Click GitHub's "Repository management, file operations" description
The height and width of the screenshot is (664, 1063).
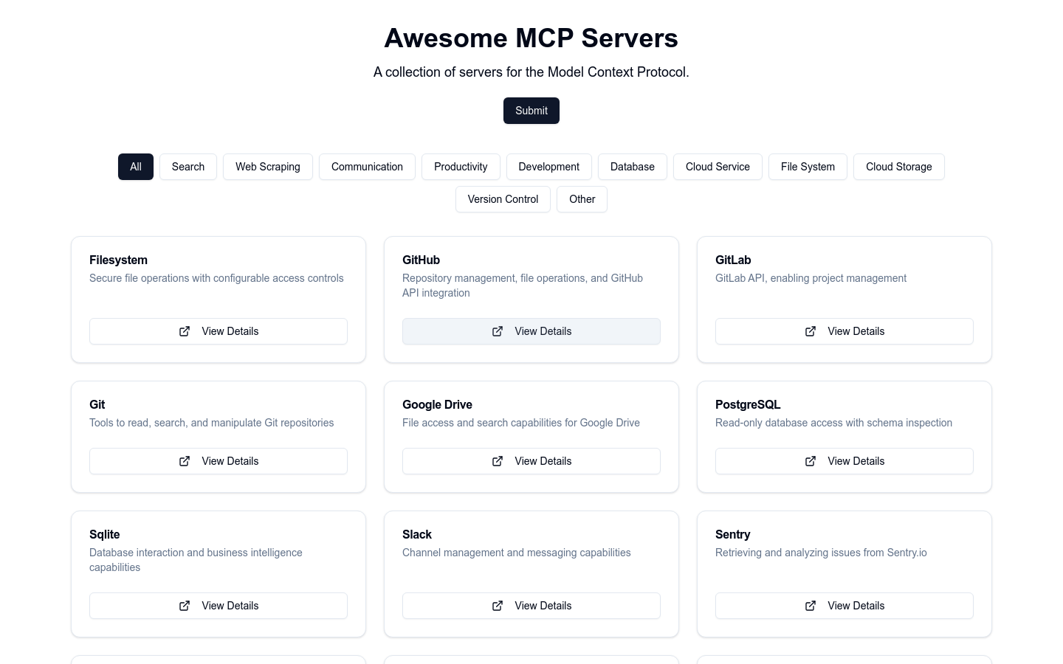coord(523,286)
